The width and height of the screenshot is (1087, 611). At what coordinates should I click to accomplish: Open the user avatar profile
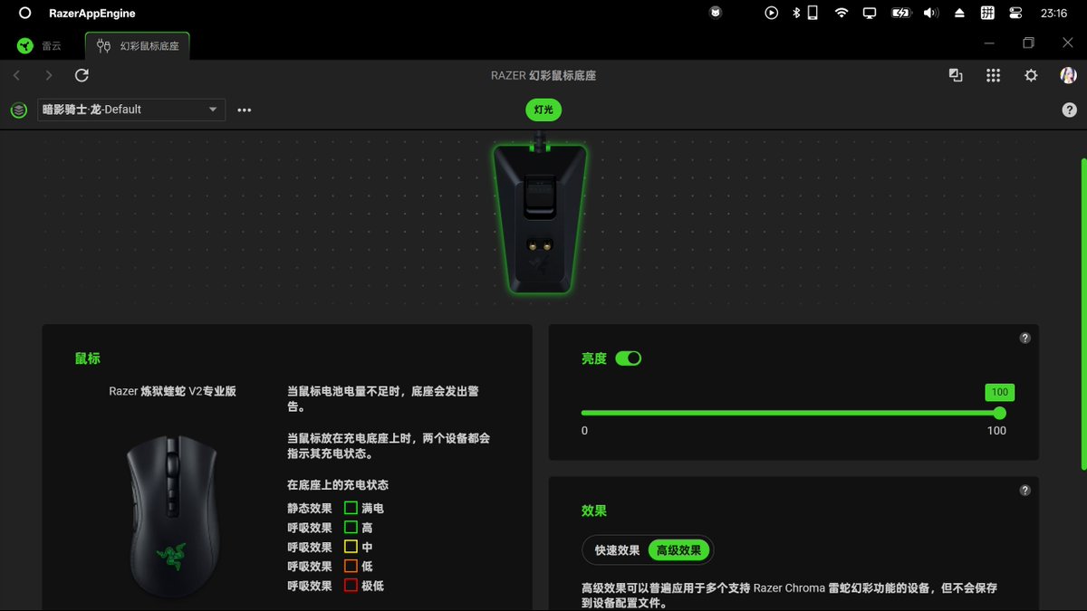pos(1068,76)
